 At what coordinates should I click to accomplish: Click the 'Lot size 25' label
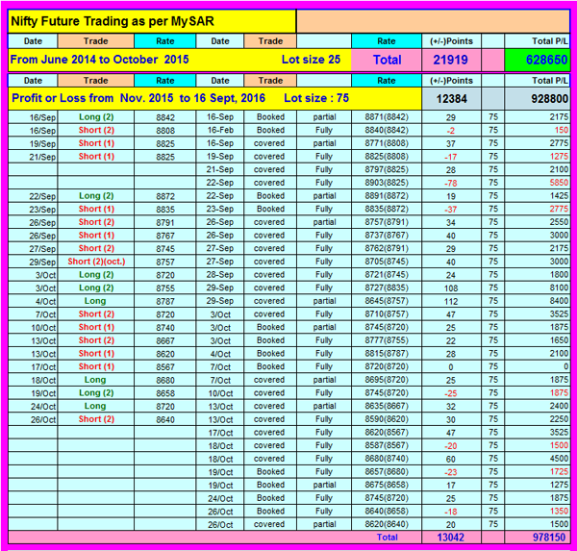click(311, 60)
